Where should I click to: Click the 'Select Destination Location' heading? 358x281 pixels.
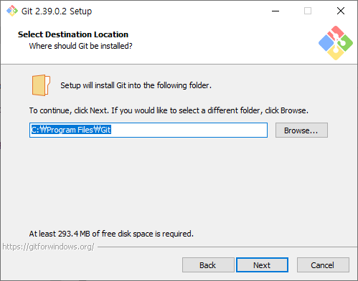point(73,34)
